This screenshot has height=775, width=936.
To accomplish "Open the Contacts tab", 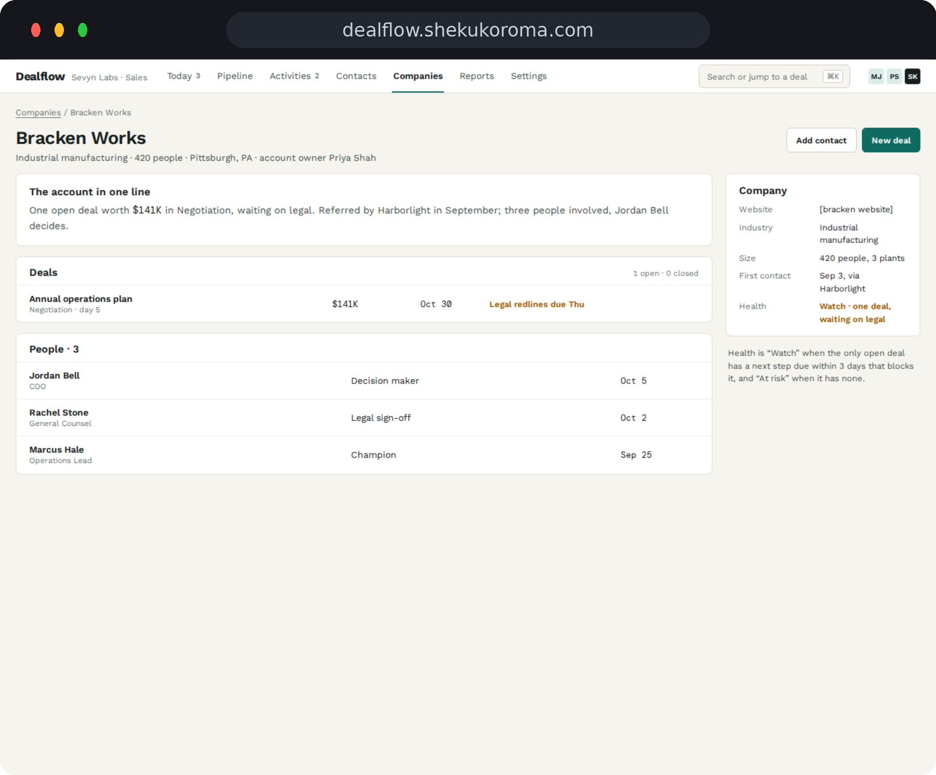I will click(356, 76).
